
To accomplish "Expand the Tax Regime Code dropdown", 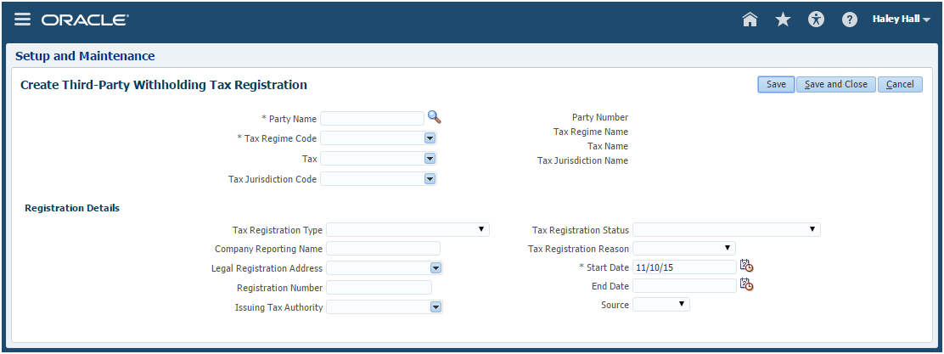I will [x=430, y=138].
